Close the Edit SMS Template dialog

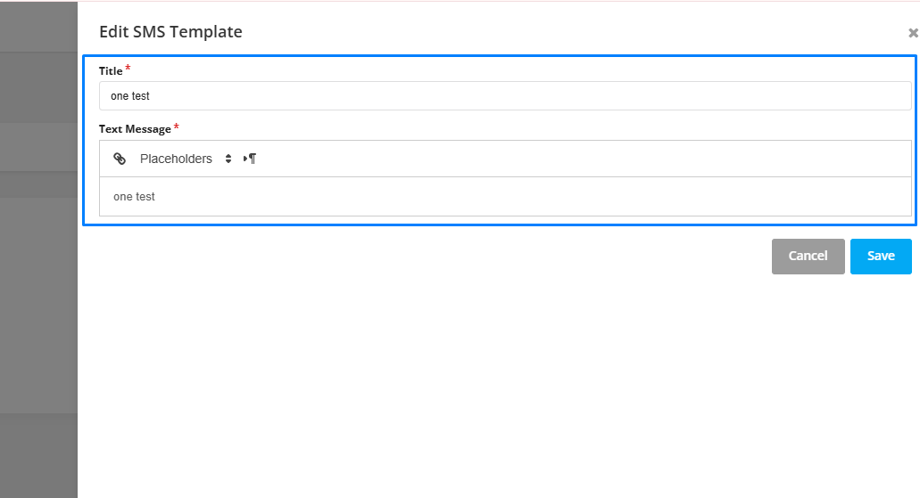[x=913, y=33]
